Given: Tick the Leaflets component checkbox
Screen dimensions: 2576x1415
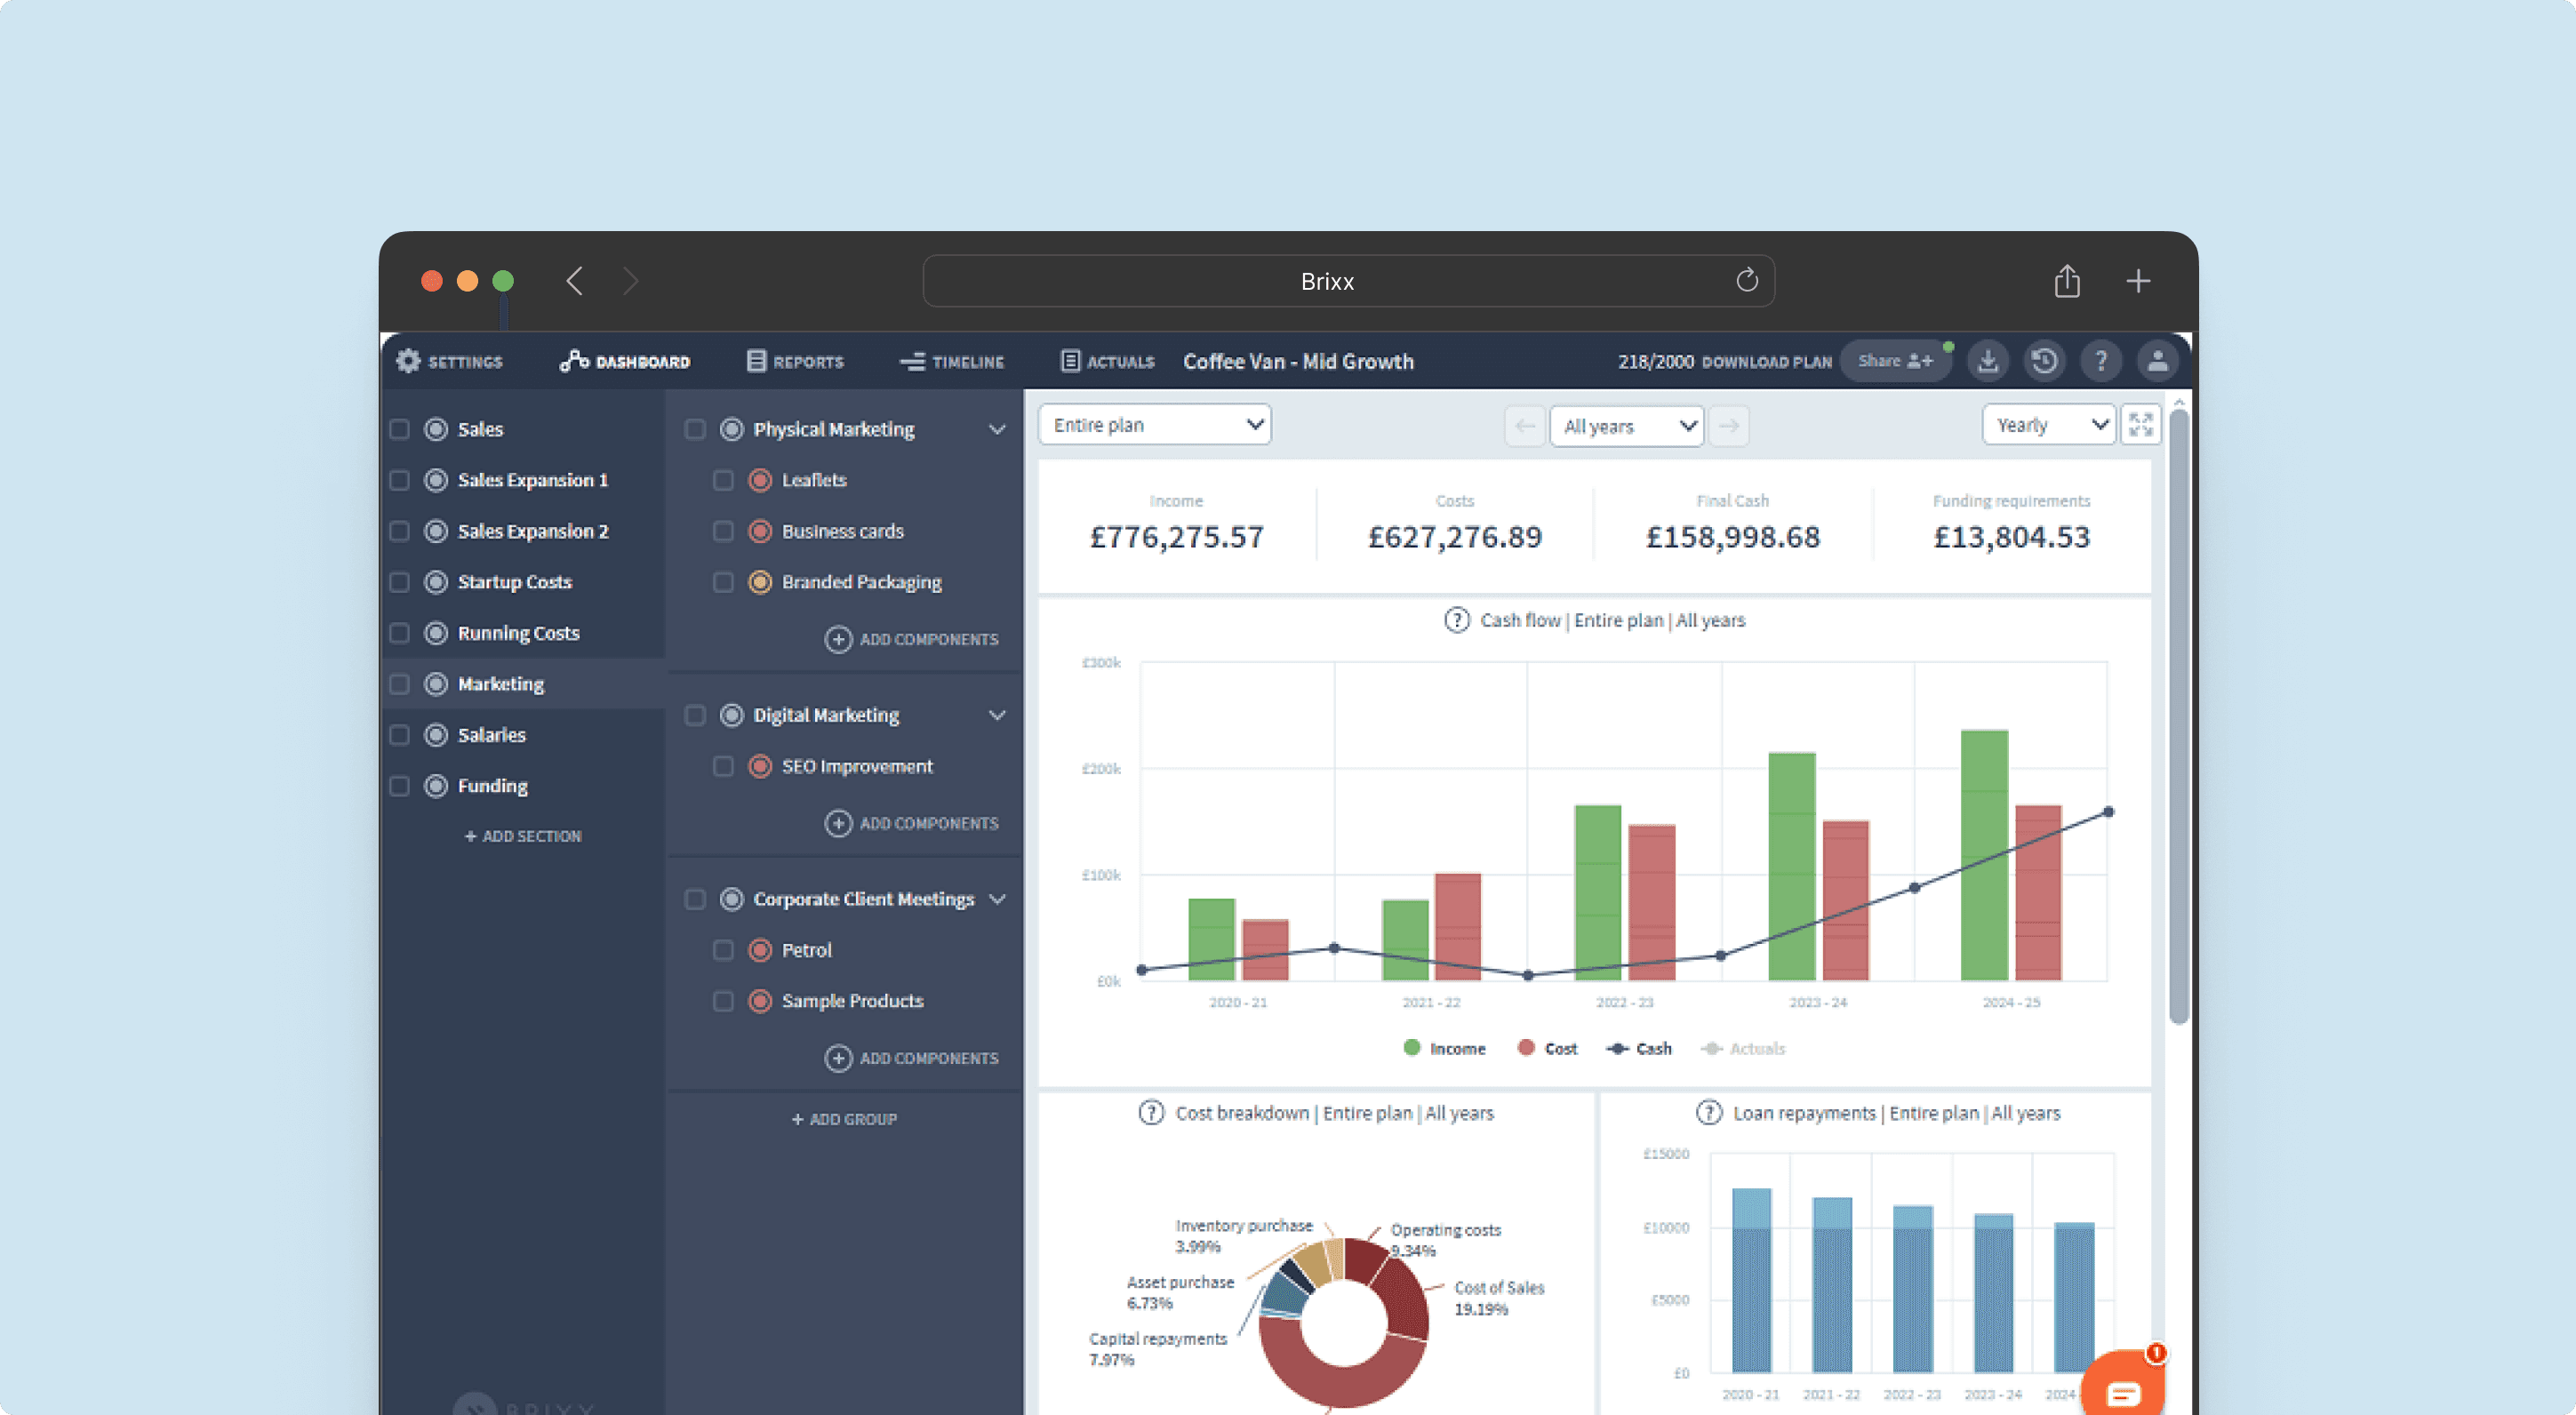Looking at the screenshot, I should click(723, 480).
